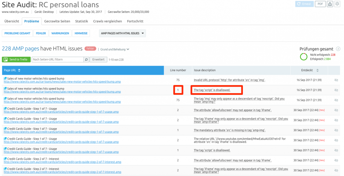Hide Step 1 Usage 'allowfullscreen' issue via eye icon

(336, 110)
